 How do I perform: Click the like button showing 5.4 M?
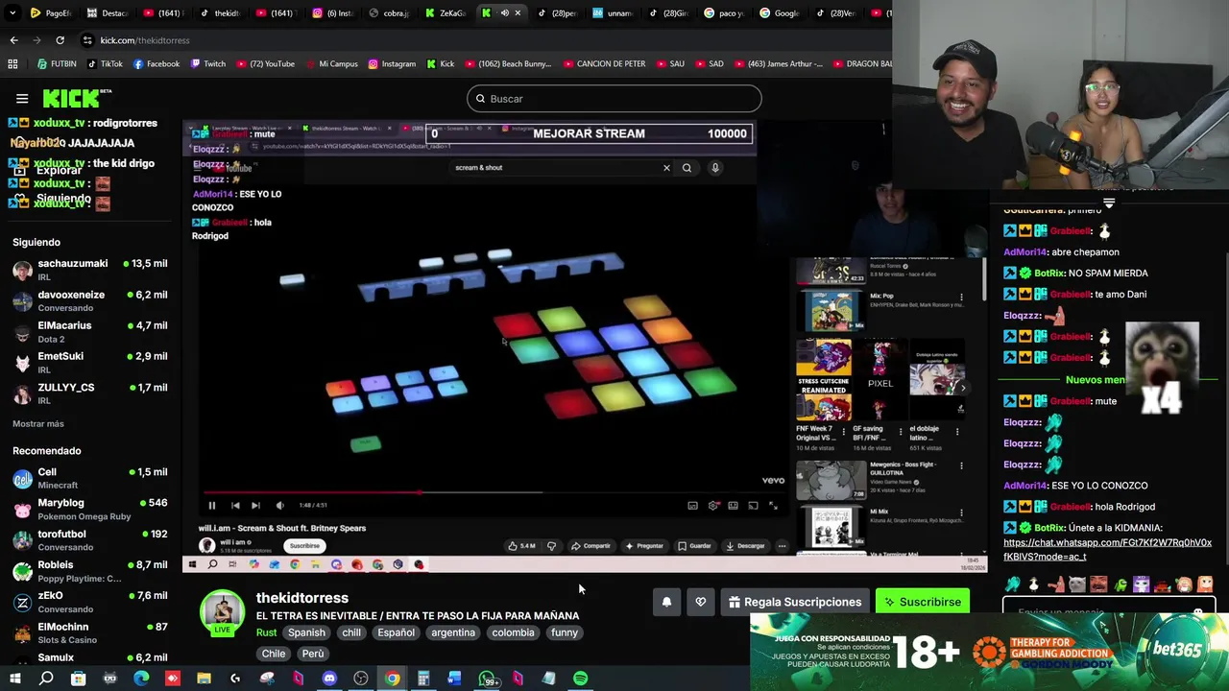coord(521,546)
